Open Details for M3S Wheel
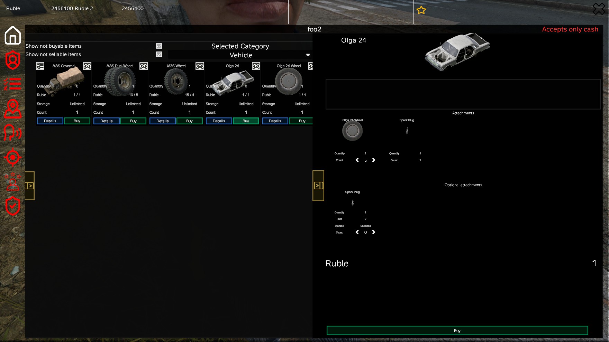Image resolution: width=609 pixels, height=342 pixels. click(x=163, y=121)
